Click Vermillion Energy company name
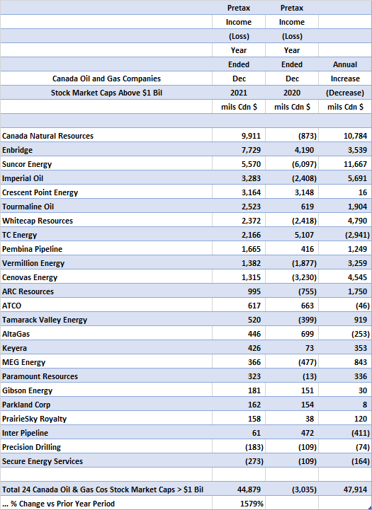The height and width of the screenshot is (510, 372). pyautogui.click(x=33, y=263)
